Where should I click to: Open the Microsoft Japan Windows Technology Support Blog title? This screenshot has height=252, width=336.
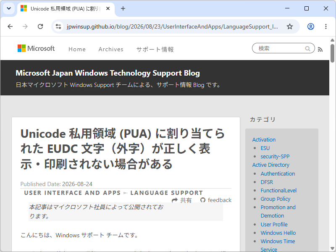tap(108, 73)
